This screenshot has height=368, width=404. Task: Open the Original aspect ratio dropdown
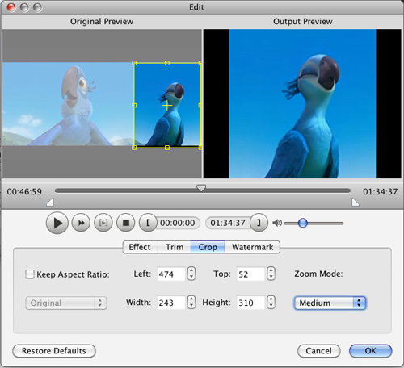click(x=66, y=303)
